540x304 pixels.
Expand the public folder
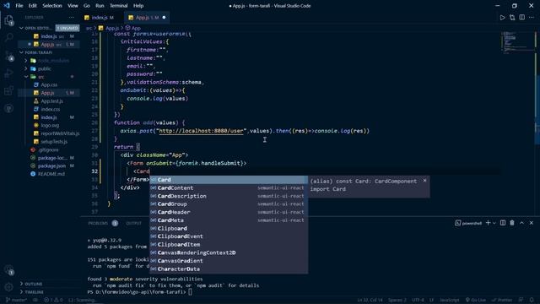(26, 68)
